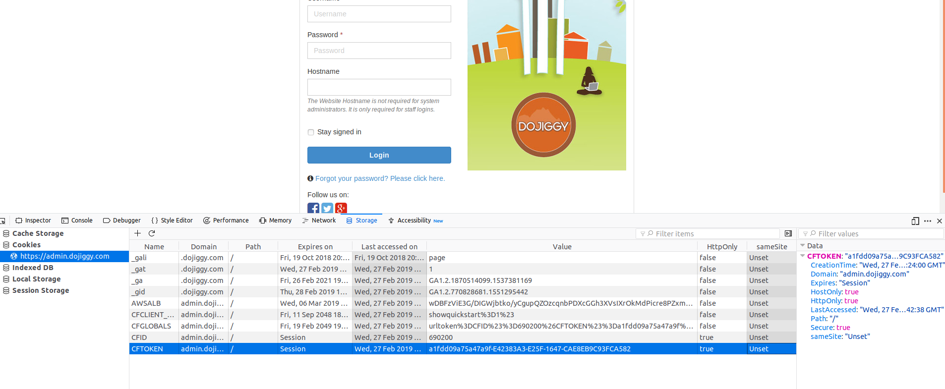Click the showquickstart%3D1%23 value cell
The width and height of the screenshot is (945, 389).
pos(562,315)
